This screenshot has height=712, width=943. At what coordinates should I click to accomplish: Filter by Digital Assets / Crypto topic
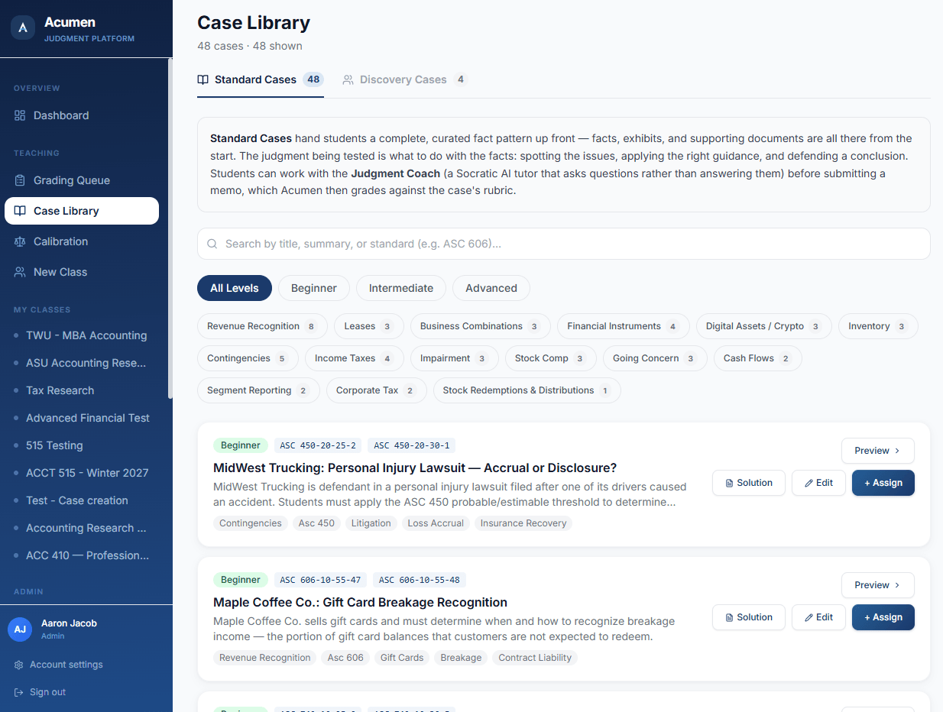click(764, 326)
